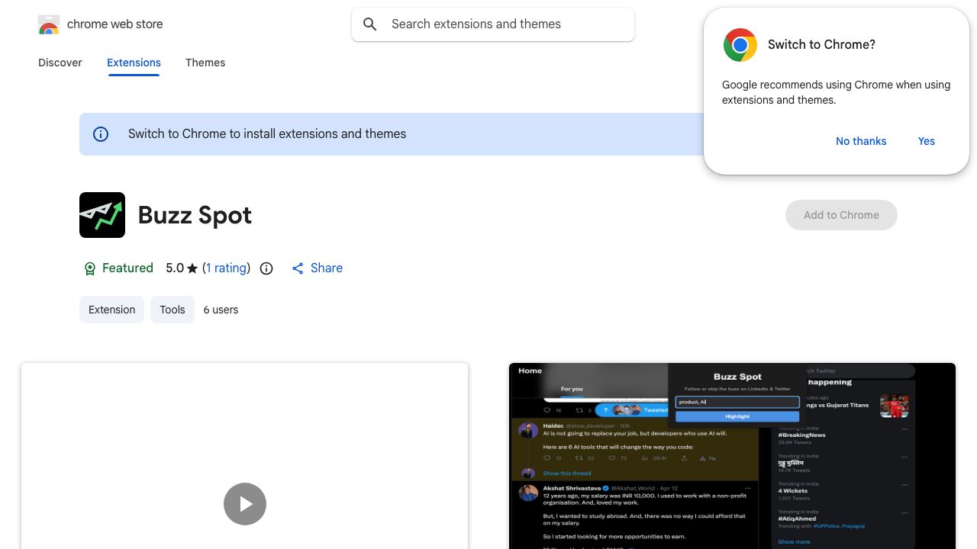977x549 pixels.
Task: Click the Featured label text
Action: [127, 268]
